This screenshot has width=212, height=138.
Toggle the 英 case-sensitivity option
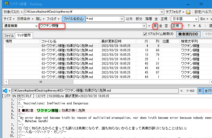[155, 26]
